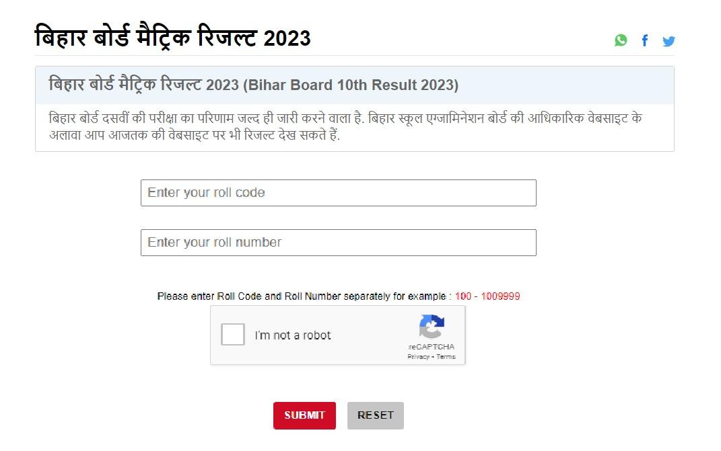Open the reCAPTCHA Terms link
The image size is (721, 451).
pos(446,357)
